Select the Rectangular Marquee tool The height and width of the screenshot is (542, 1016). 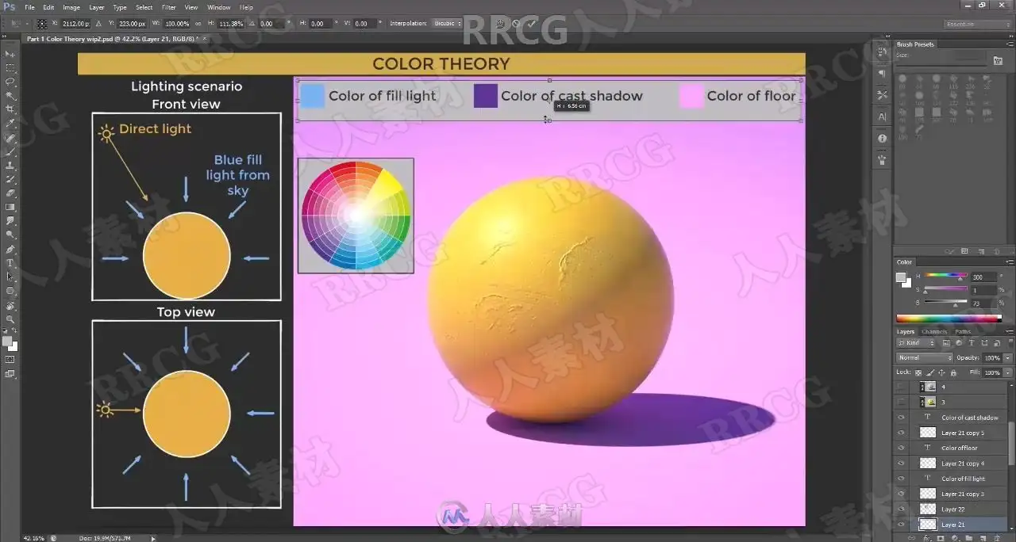10,68
